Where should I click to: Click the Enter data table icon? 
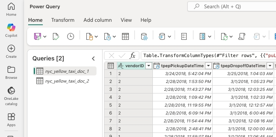coord(125,36)
